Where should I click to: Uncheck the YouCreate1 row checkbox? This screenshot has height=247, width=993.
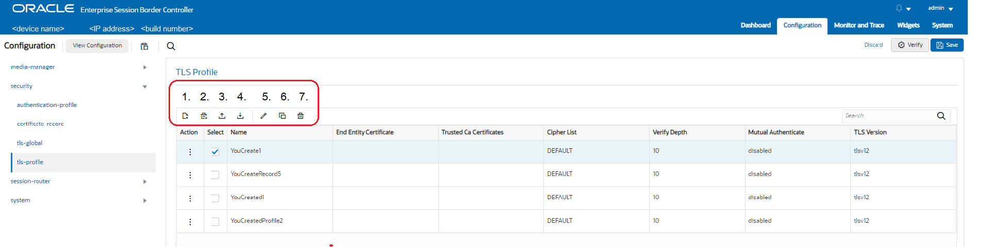click(x=215, y=152)
